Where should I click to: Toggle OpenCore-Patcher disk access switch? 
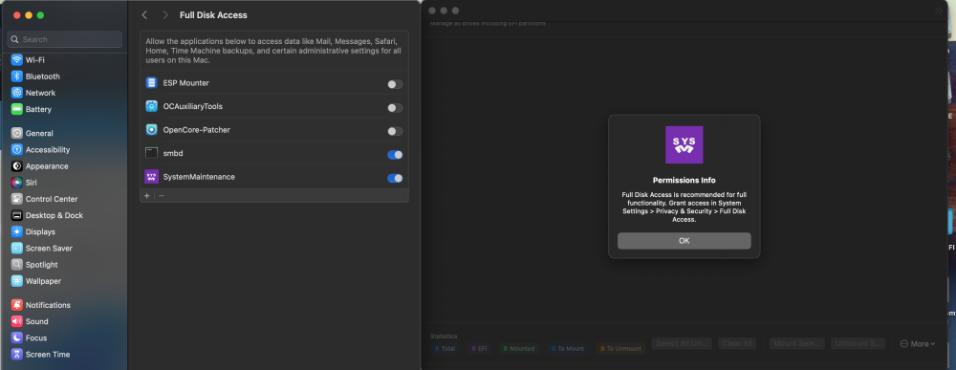[395, 132]
